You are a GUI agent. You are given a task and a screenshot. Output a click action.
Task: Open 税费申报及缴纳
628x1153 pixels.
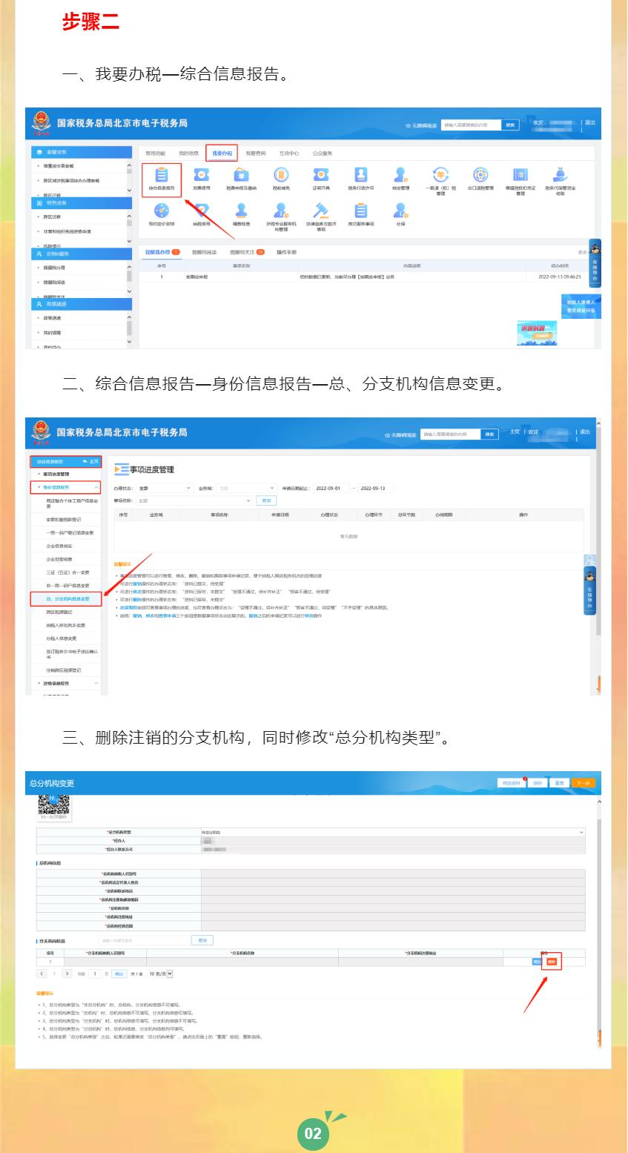(x=238, y=175)
